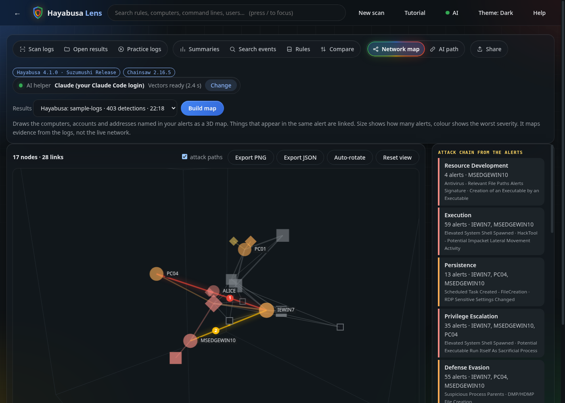
Task: Start a New scan
Action: (x=371, y=13)
